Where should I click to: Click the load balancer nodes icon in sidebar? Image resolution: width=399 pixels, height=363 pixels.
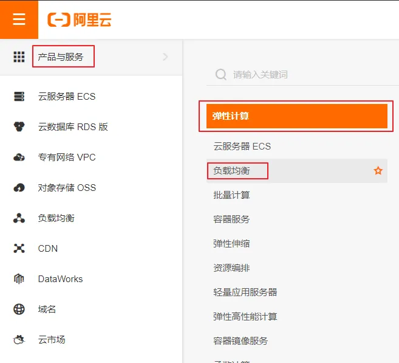tap(19, 218)
